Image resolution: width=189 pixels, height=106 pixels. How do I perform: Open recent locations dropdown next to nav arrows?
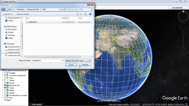(x=10, y=9)
